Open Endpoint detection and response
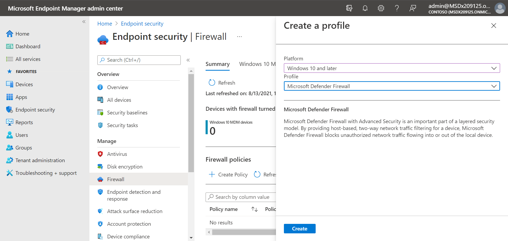The width and height of the screenshot is (508, 241). tap(133, 195)
